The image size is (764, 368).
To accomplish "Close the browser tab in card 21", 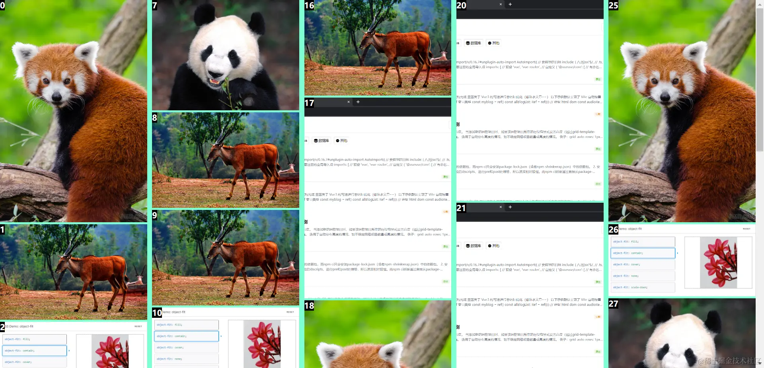I will pyautogui.click(x=501, y=207).
